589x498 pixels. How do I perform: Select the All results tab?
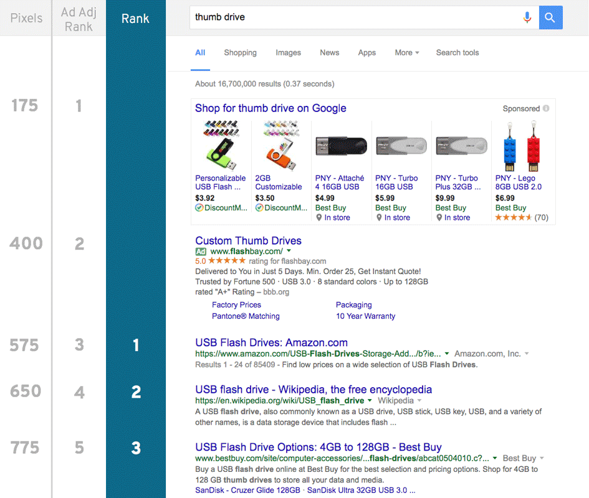pyautogui.click(x=200, y=52)
